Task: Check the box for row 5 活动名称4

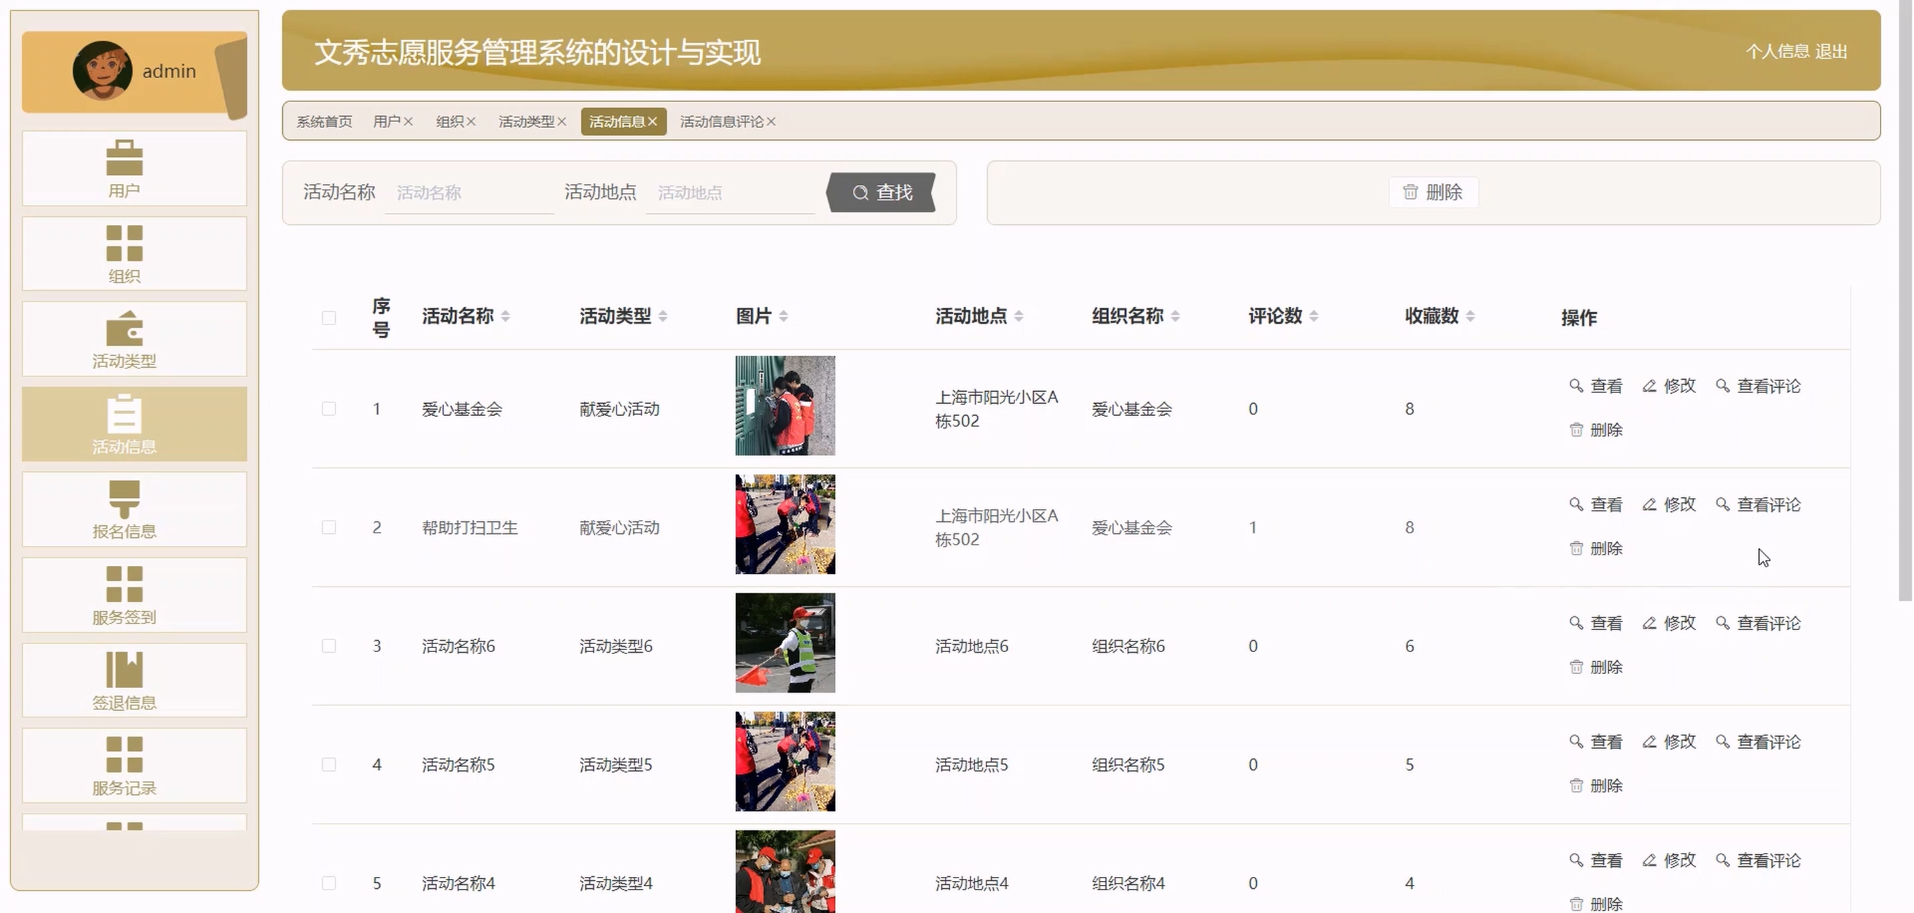Action: (x=328, y=883)
